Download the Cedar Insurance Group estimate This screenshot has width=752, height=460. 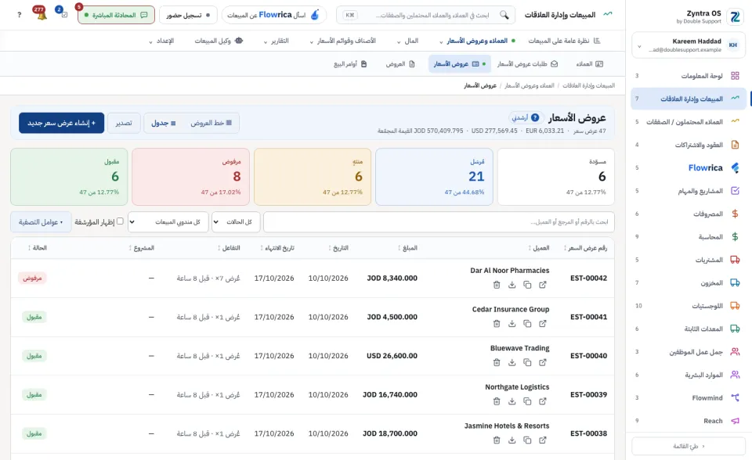pyautogui.click(x=512, y=323)
